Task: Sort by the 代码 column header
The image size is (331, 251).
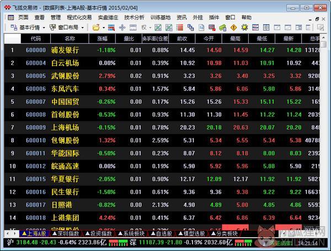Action: (x=36, y=39)
